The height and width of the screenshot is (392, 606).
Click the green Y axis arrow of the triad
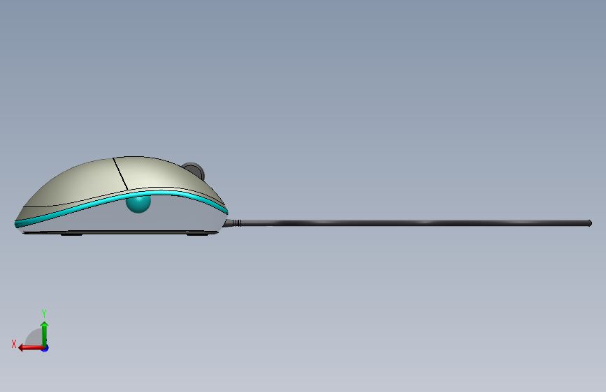pos(45,333)
